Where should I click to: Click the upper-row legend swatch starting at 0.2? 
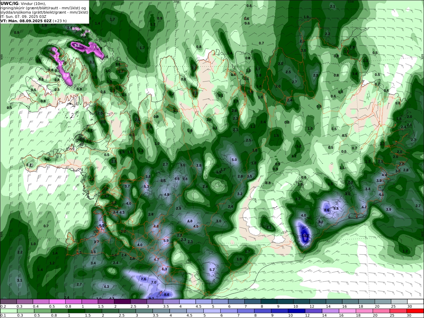(x=8, y=302)
